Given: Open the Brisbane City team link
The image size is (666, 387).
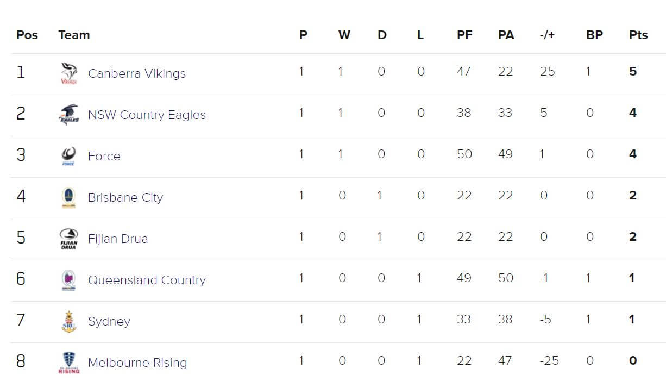Looking at the screenshot, I should click(x=125, y=197).
